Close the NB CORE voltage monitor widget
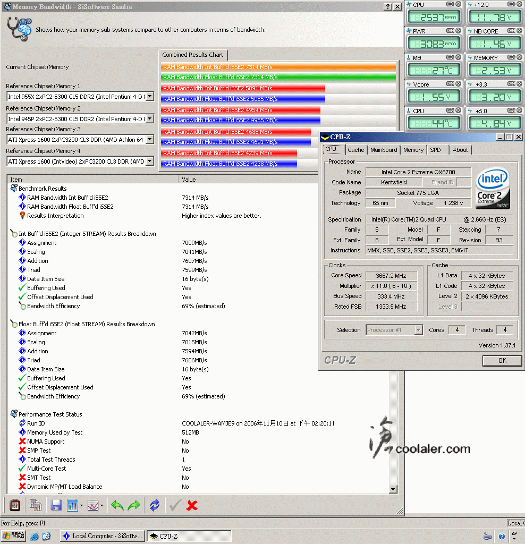Screen dimensions: 525x544 (518, 31)
